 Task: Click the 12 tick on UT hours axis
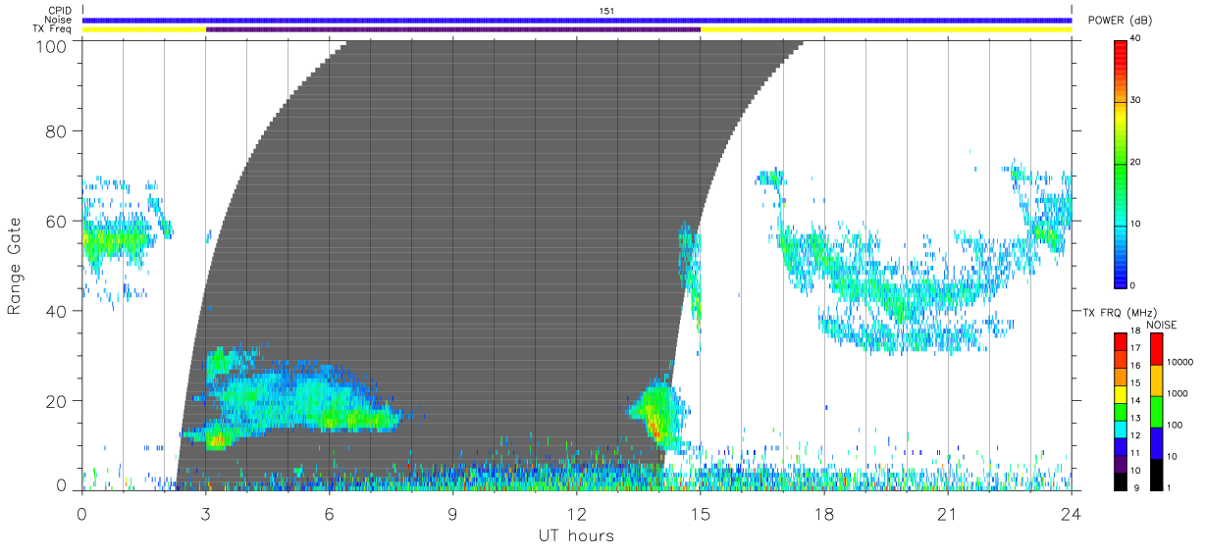[576, 513]
